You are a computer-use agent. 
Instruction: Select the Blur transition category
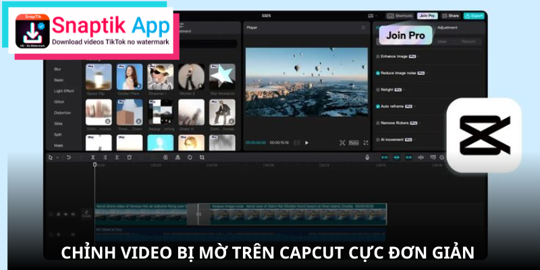click(x=57, y=70)
